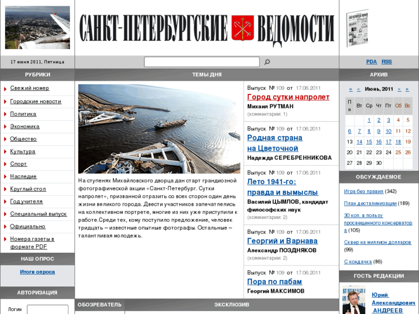Screen dimensions: 419x314
Task: Click the city coat of arms logo
Action: click(x=243, y=28)
